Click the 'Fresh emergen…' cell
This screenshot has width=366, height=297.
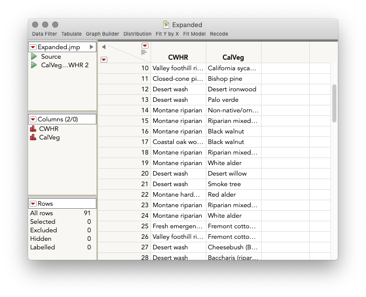click(x=178, y=226)
